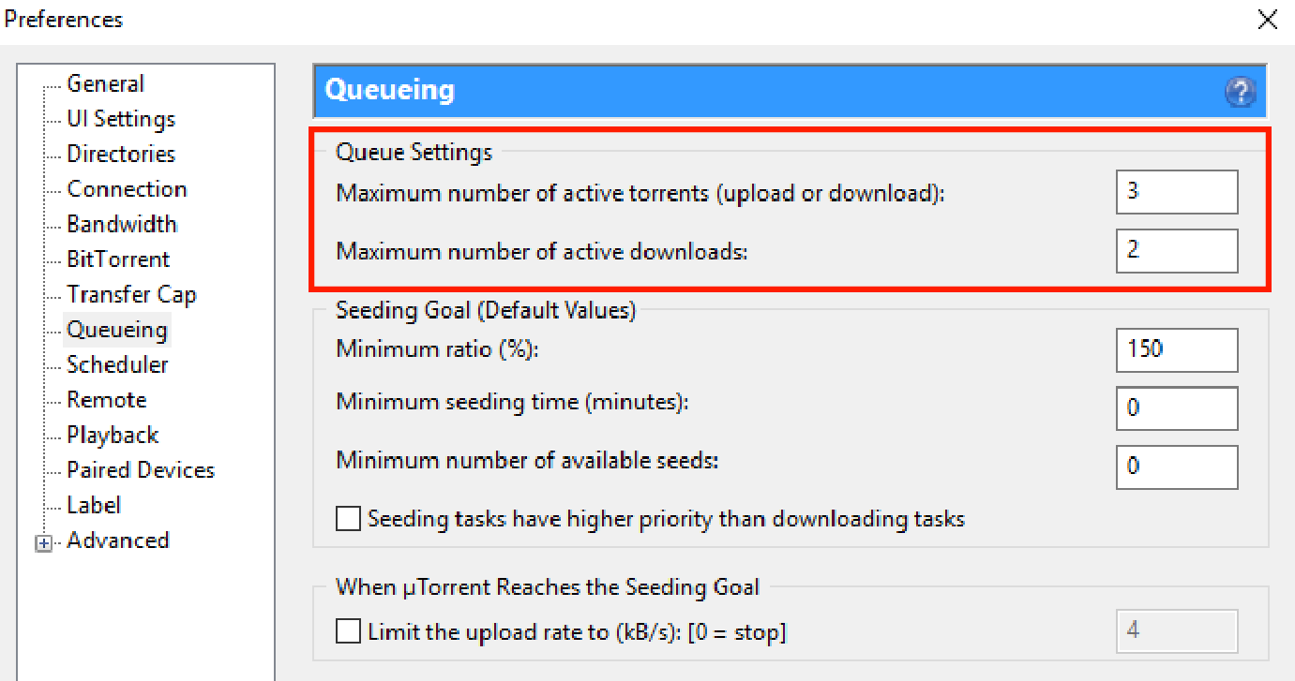Enable seeding tasks higher priority checkbox
Screen dimensions: 1295x681
[349, 519]
